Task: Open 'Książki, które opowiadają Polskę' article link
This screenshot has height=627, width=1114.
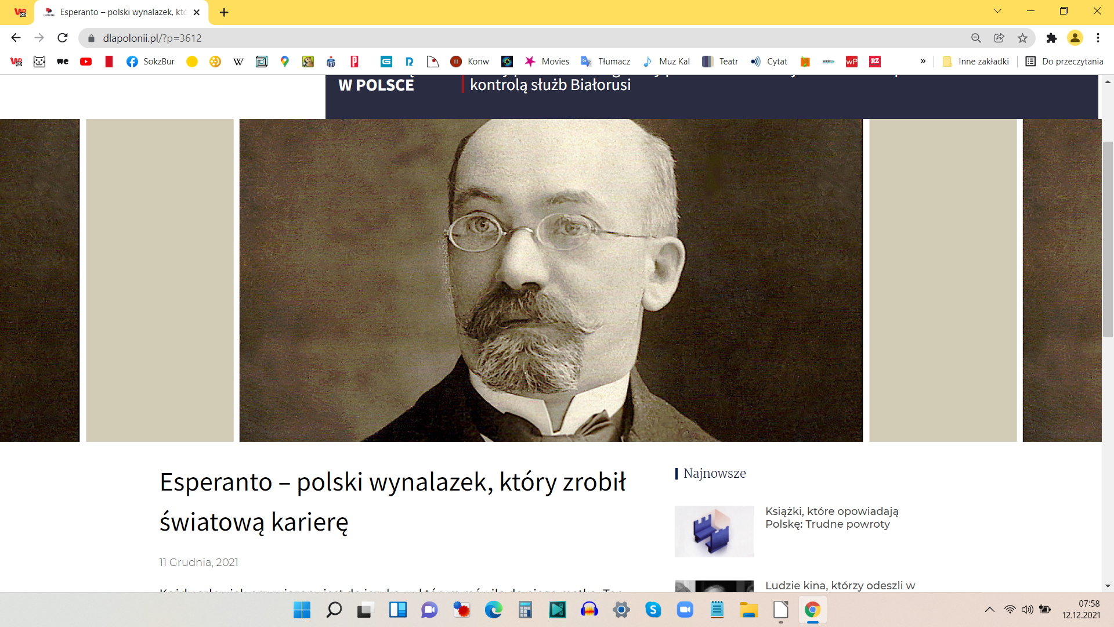Action: coord(831,517)
